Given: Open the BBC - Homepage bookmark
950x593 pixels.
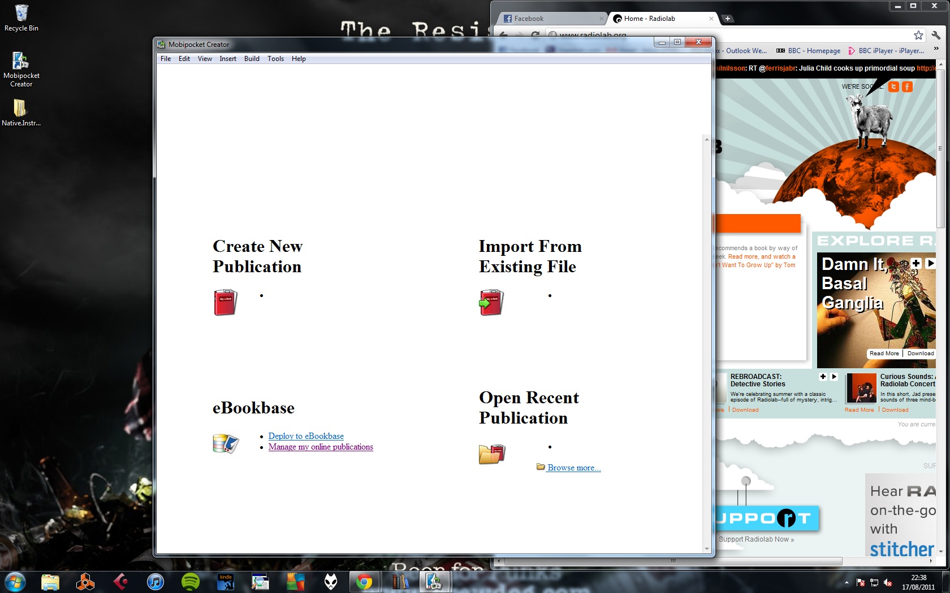Looking at the screenshot, I should coord(808,51).
